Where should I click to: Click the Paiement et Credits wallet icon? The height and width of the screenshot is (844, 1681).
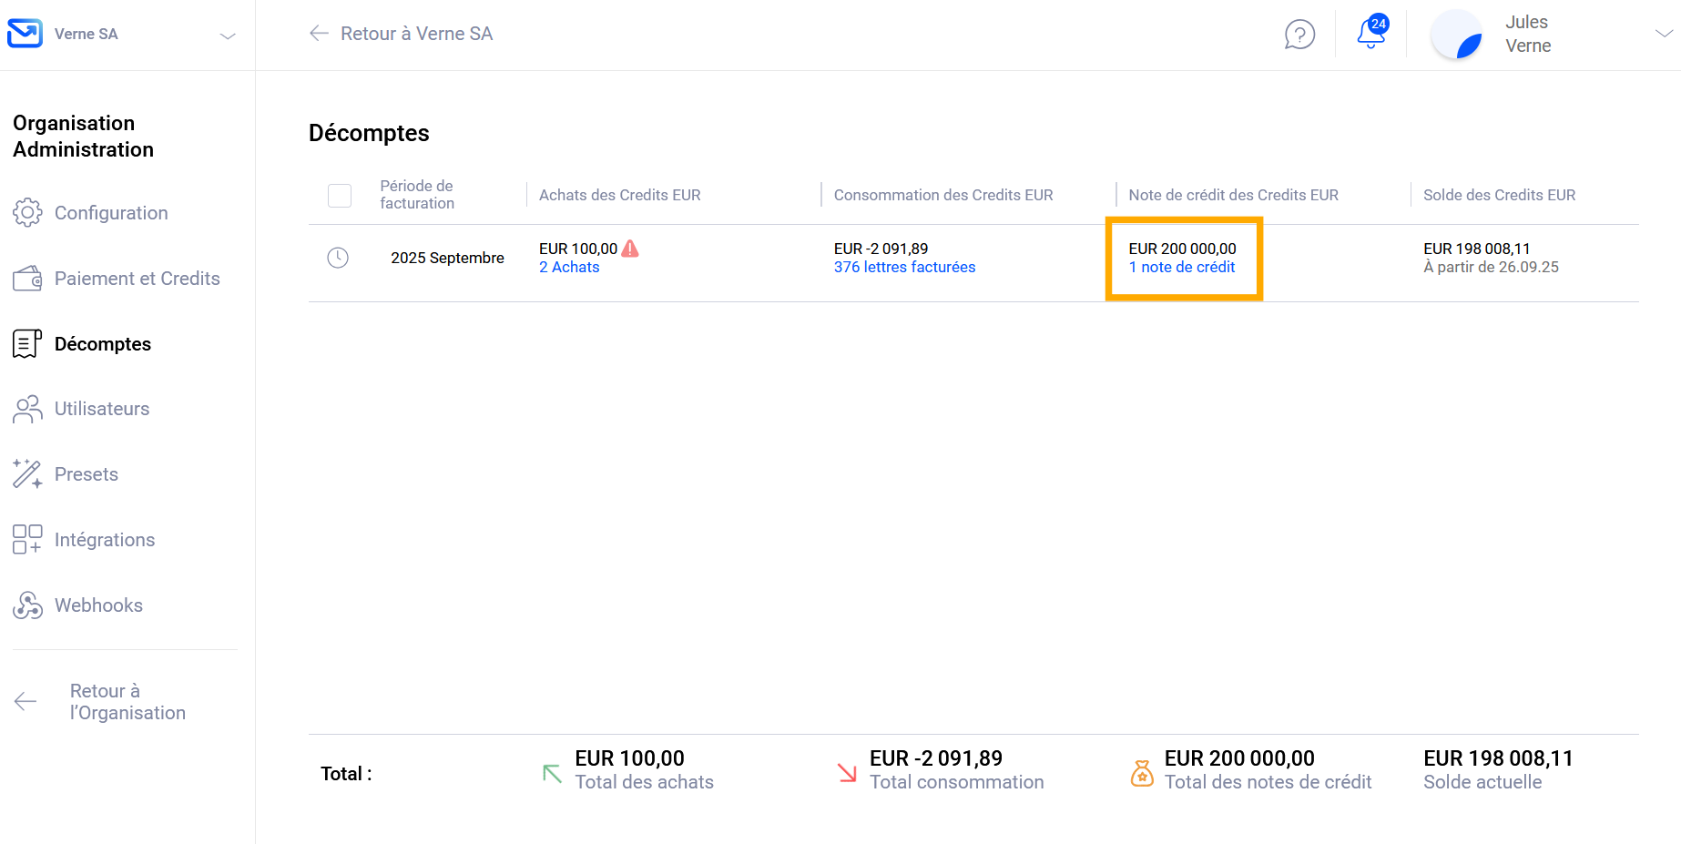click(27, 279)
